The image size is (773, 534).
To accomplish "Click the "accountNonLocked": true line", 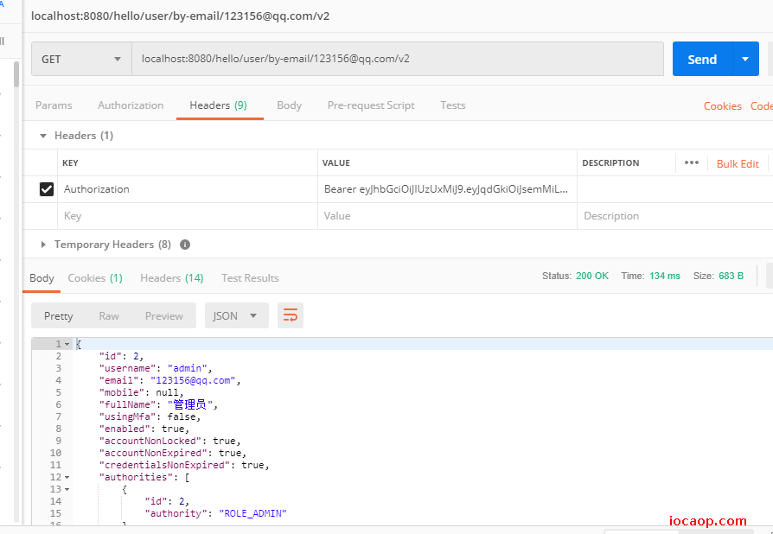I will coord(170,441).
